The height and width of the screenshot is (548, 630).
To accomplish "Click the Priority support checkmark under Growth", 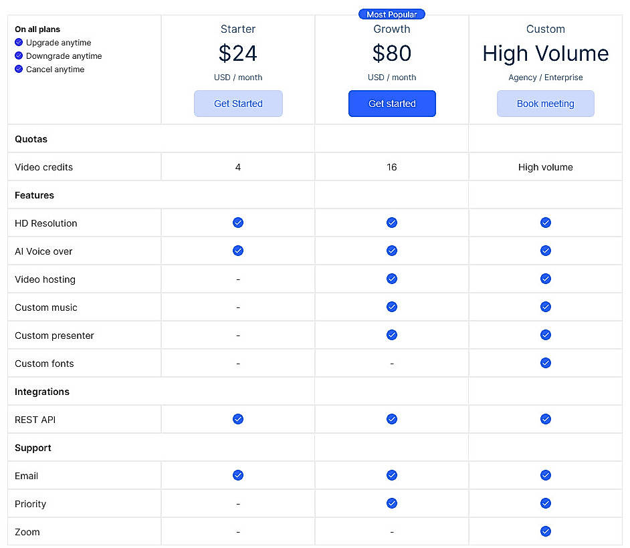I will coord(392,503).
